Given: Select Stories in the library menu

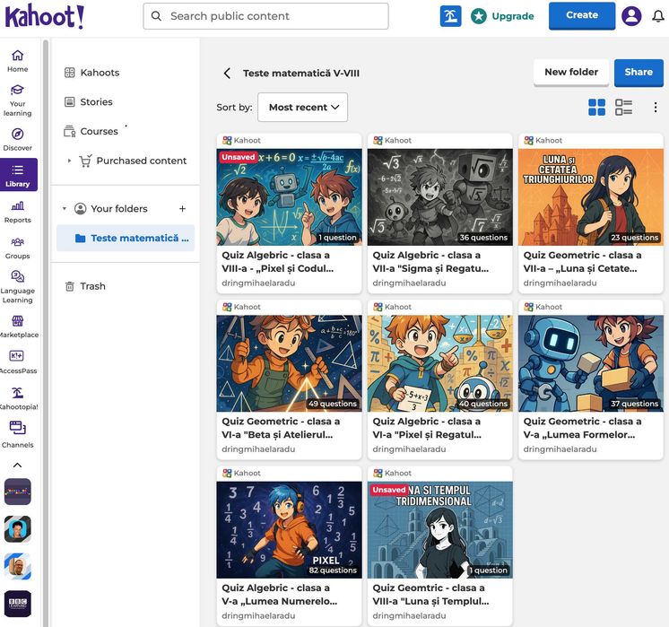Looking at the screenshot, I should [x=88, y=102].
